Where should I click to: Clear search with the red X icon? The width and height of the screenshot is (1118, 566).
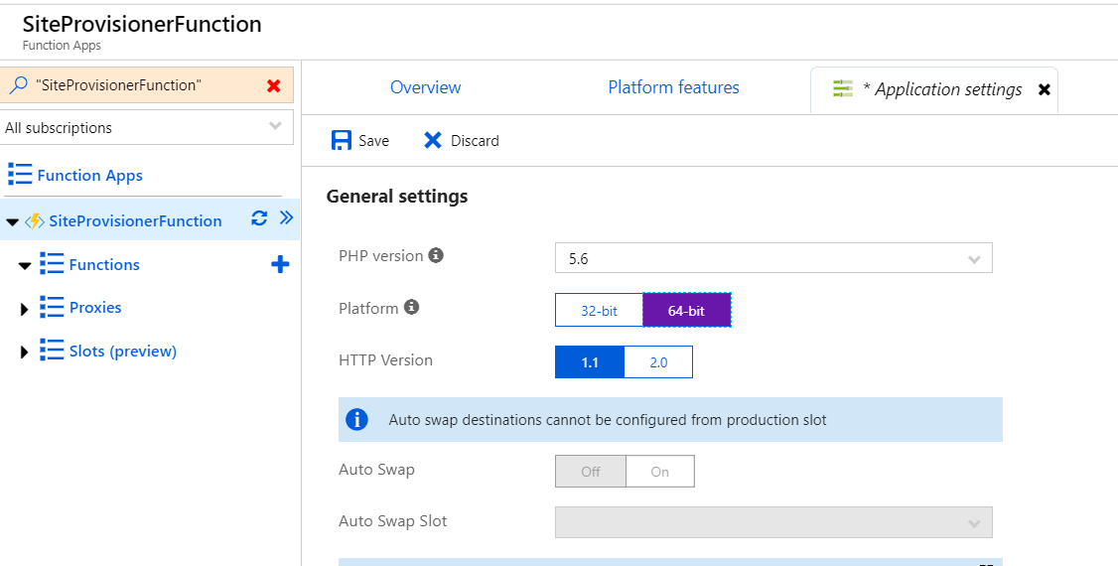pyautogui.click(x=274, y=86)
